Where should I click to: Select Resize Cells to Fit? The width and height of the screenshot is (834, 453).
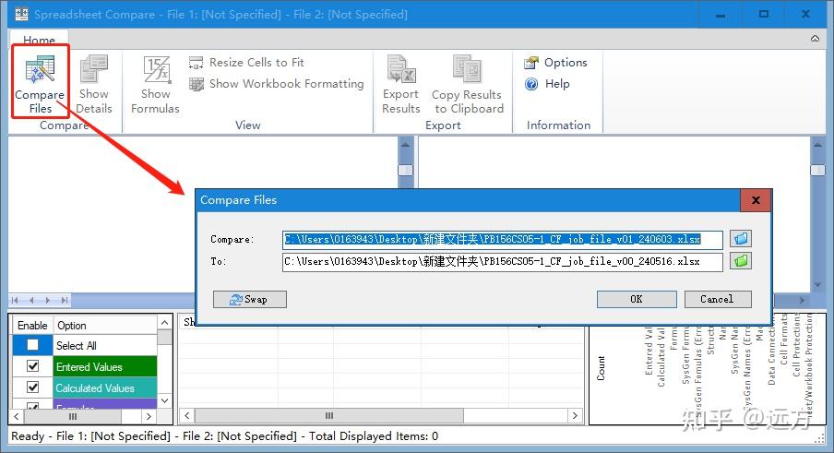pyautogui.click(x=246, y=63)
